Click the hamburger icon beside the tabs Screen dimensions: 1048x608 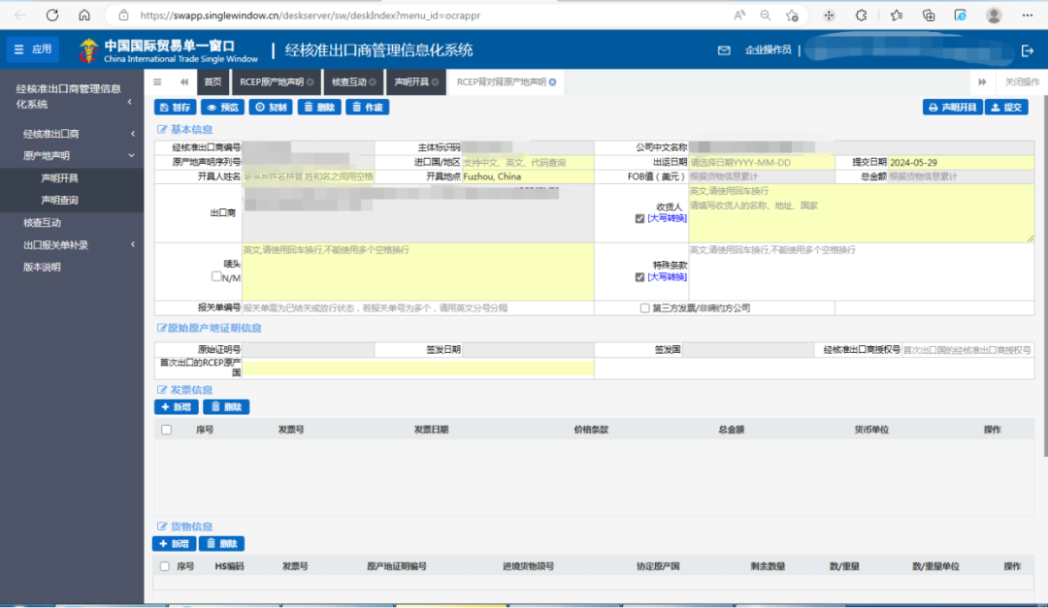158,82
